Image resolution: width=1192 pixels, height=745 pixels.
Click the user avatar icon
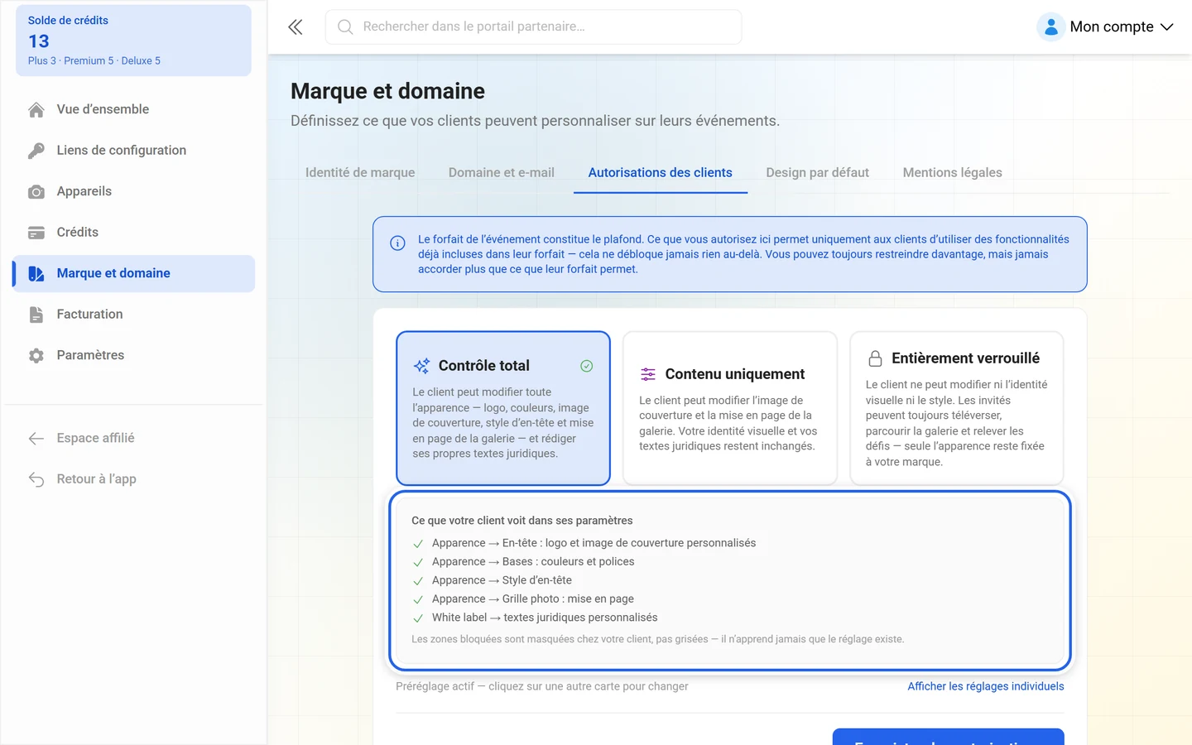tap(1050, 27)
